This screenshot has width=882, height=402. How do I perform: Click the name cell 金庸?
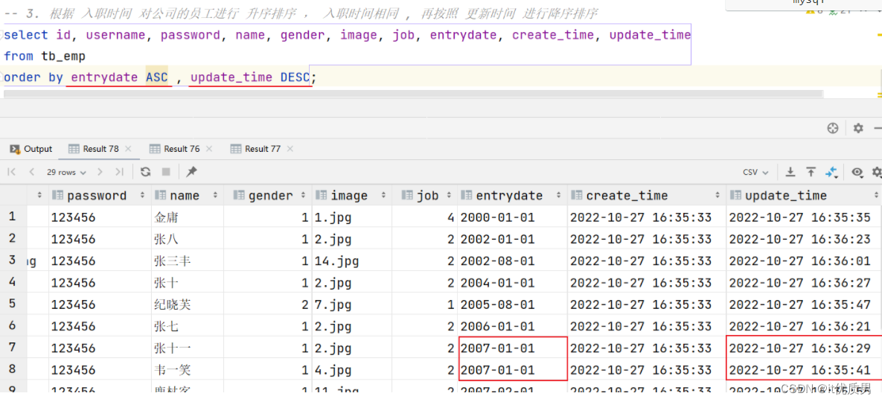188,217
